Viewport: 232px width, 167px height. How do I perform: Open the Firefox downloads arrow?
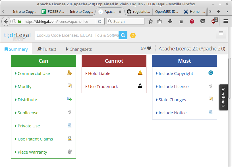pos(170,21)
